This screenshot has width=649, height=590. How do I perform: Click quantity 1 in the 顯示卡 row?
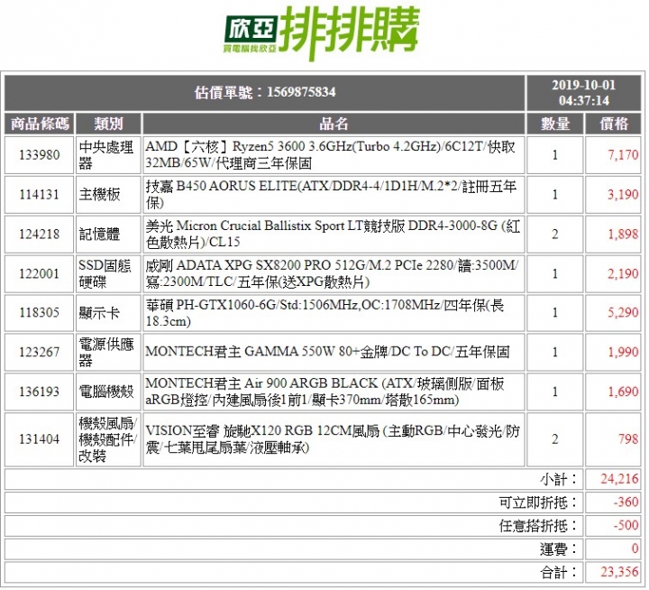tap(555, 312)
